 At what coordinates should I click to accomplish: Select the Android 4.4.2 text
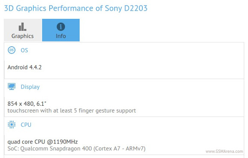pos(24,67)
